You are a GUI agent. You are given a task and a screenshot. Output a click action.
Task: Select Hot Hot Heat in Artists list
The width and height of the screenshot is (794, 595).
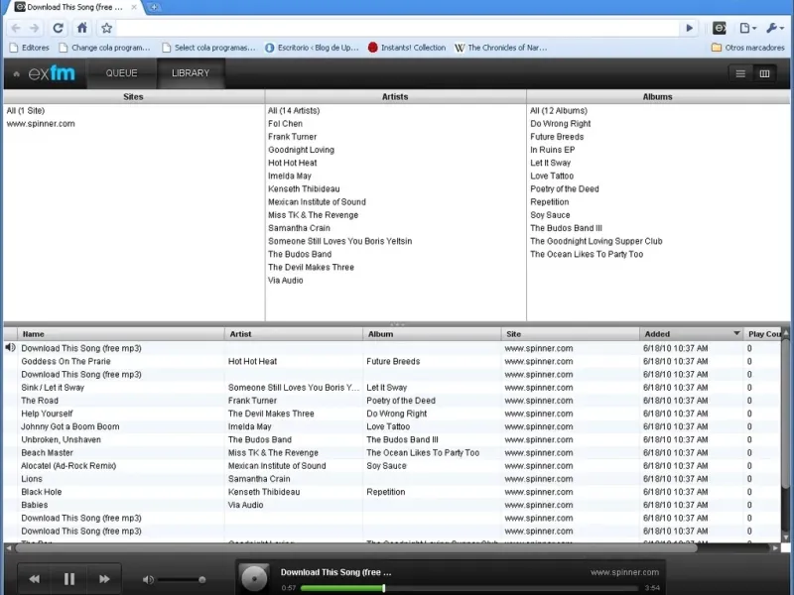click(x=292, y=163)
